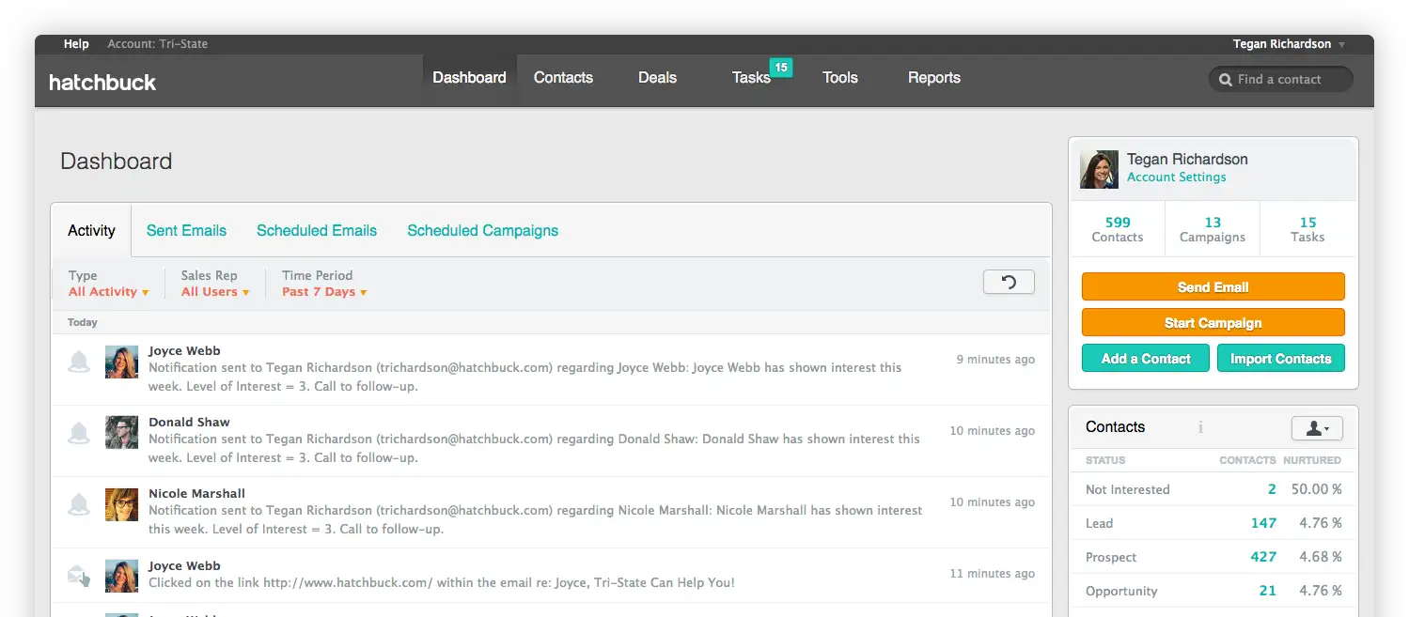Viewport: 1409px width, 617px height.
Task: Click the Prospect status row label
Action: pos(1111,558)
